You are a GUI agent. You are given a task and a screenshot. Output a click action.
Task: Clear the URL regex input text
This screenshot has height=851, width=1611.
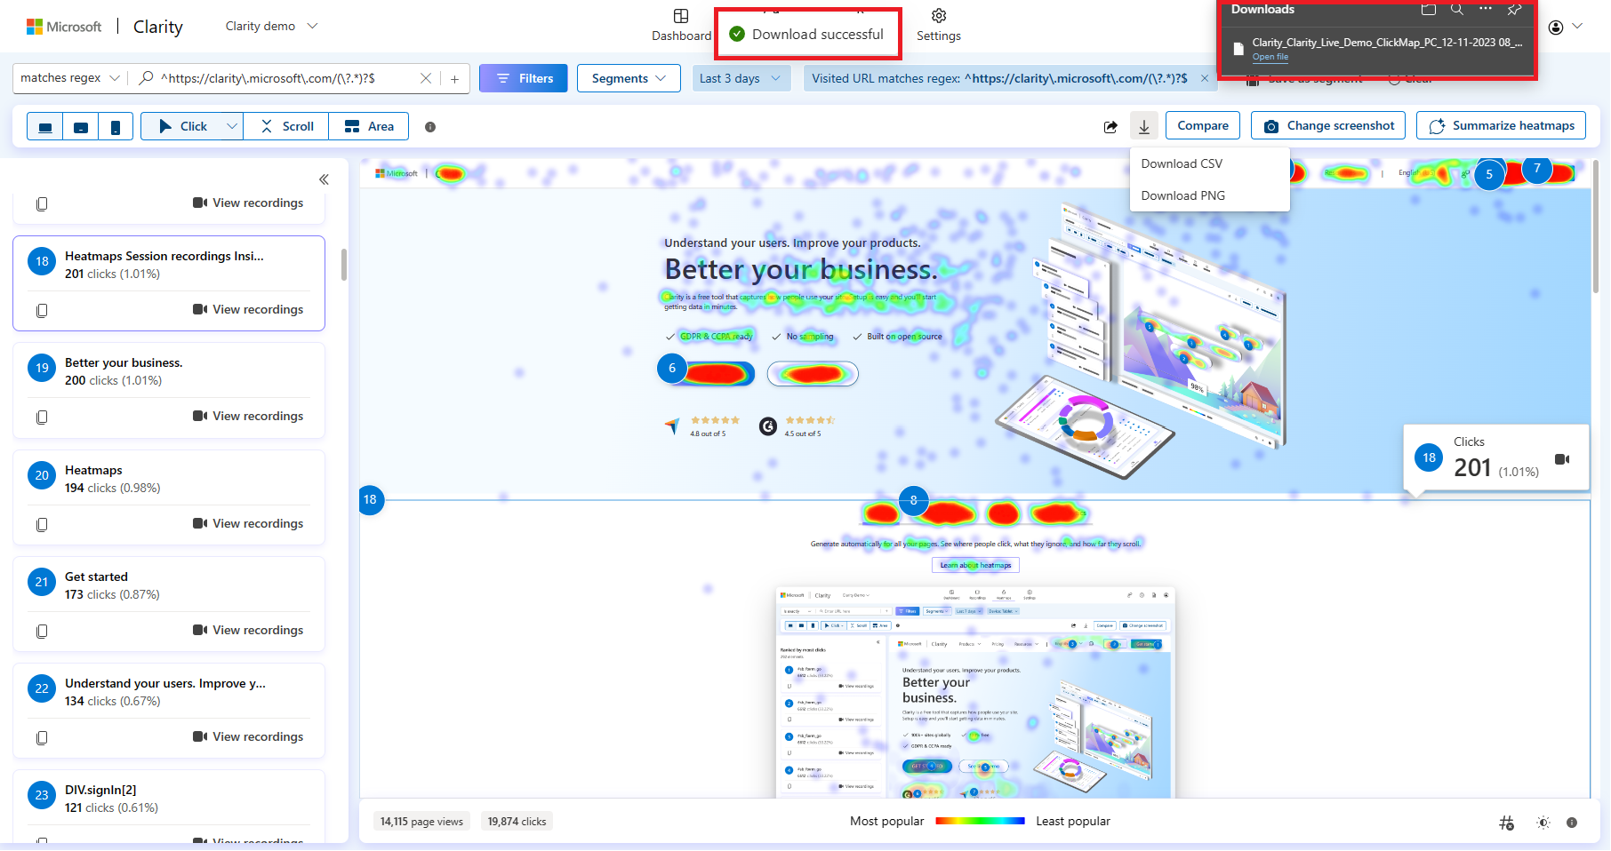(426, 78)
